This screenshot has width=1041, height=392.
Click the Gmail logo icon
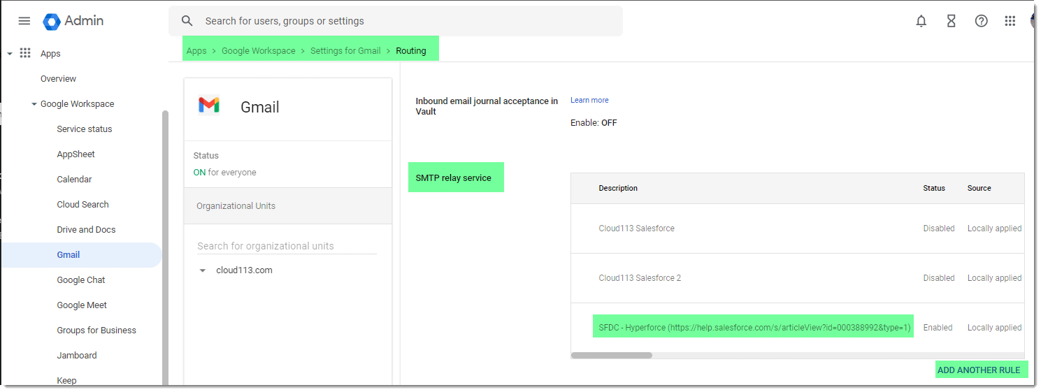pyautogui.click(x=209, y=106)
